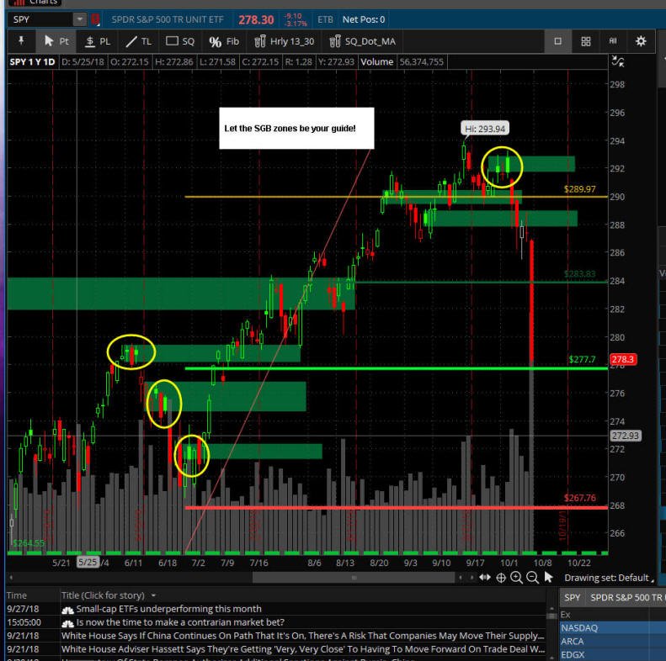Open the SPY symbol dropdown arrow

pos(79,19)
